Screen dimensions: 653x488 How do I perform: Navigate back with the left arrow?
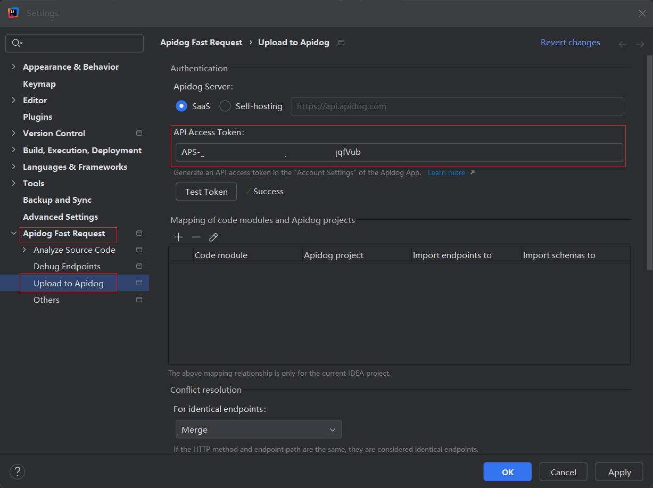point(622,44)
